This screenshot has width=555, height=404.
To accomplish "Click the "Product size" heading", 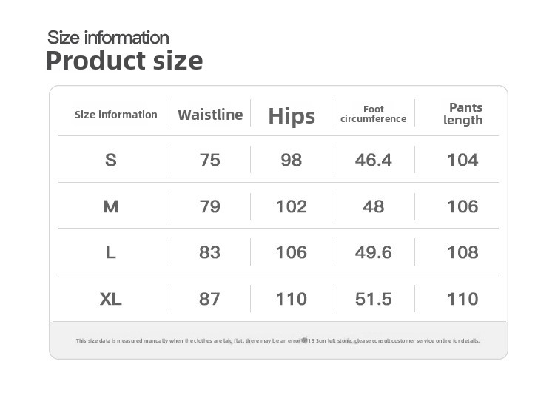I will coord(124,61).
